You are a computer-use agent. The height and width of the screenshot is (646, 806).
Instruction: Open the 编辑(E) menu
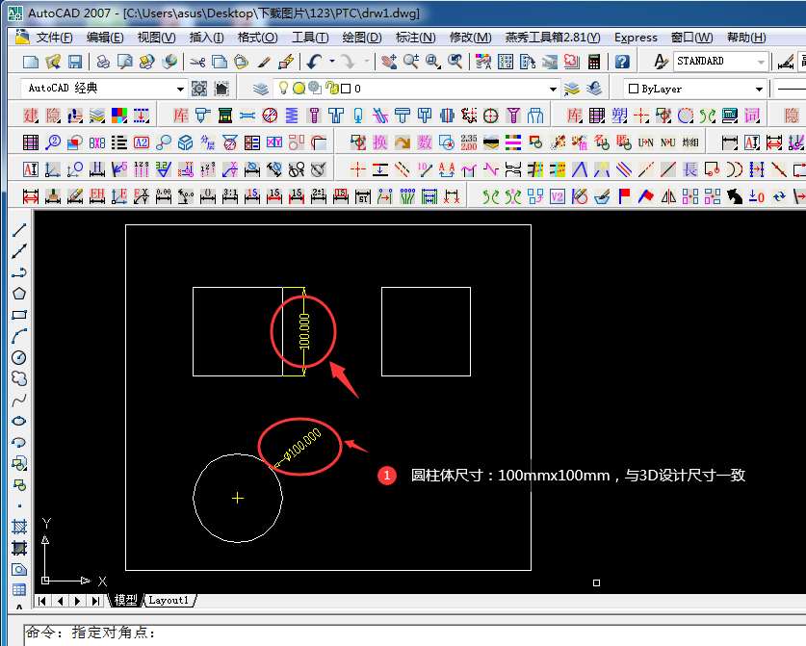click(x=105, y=38)
